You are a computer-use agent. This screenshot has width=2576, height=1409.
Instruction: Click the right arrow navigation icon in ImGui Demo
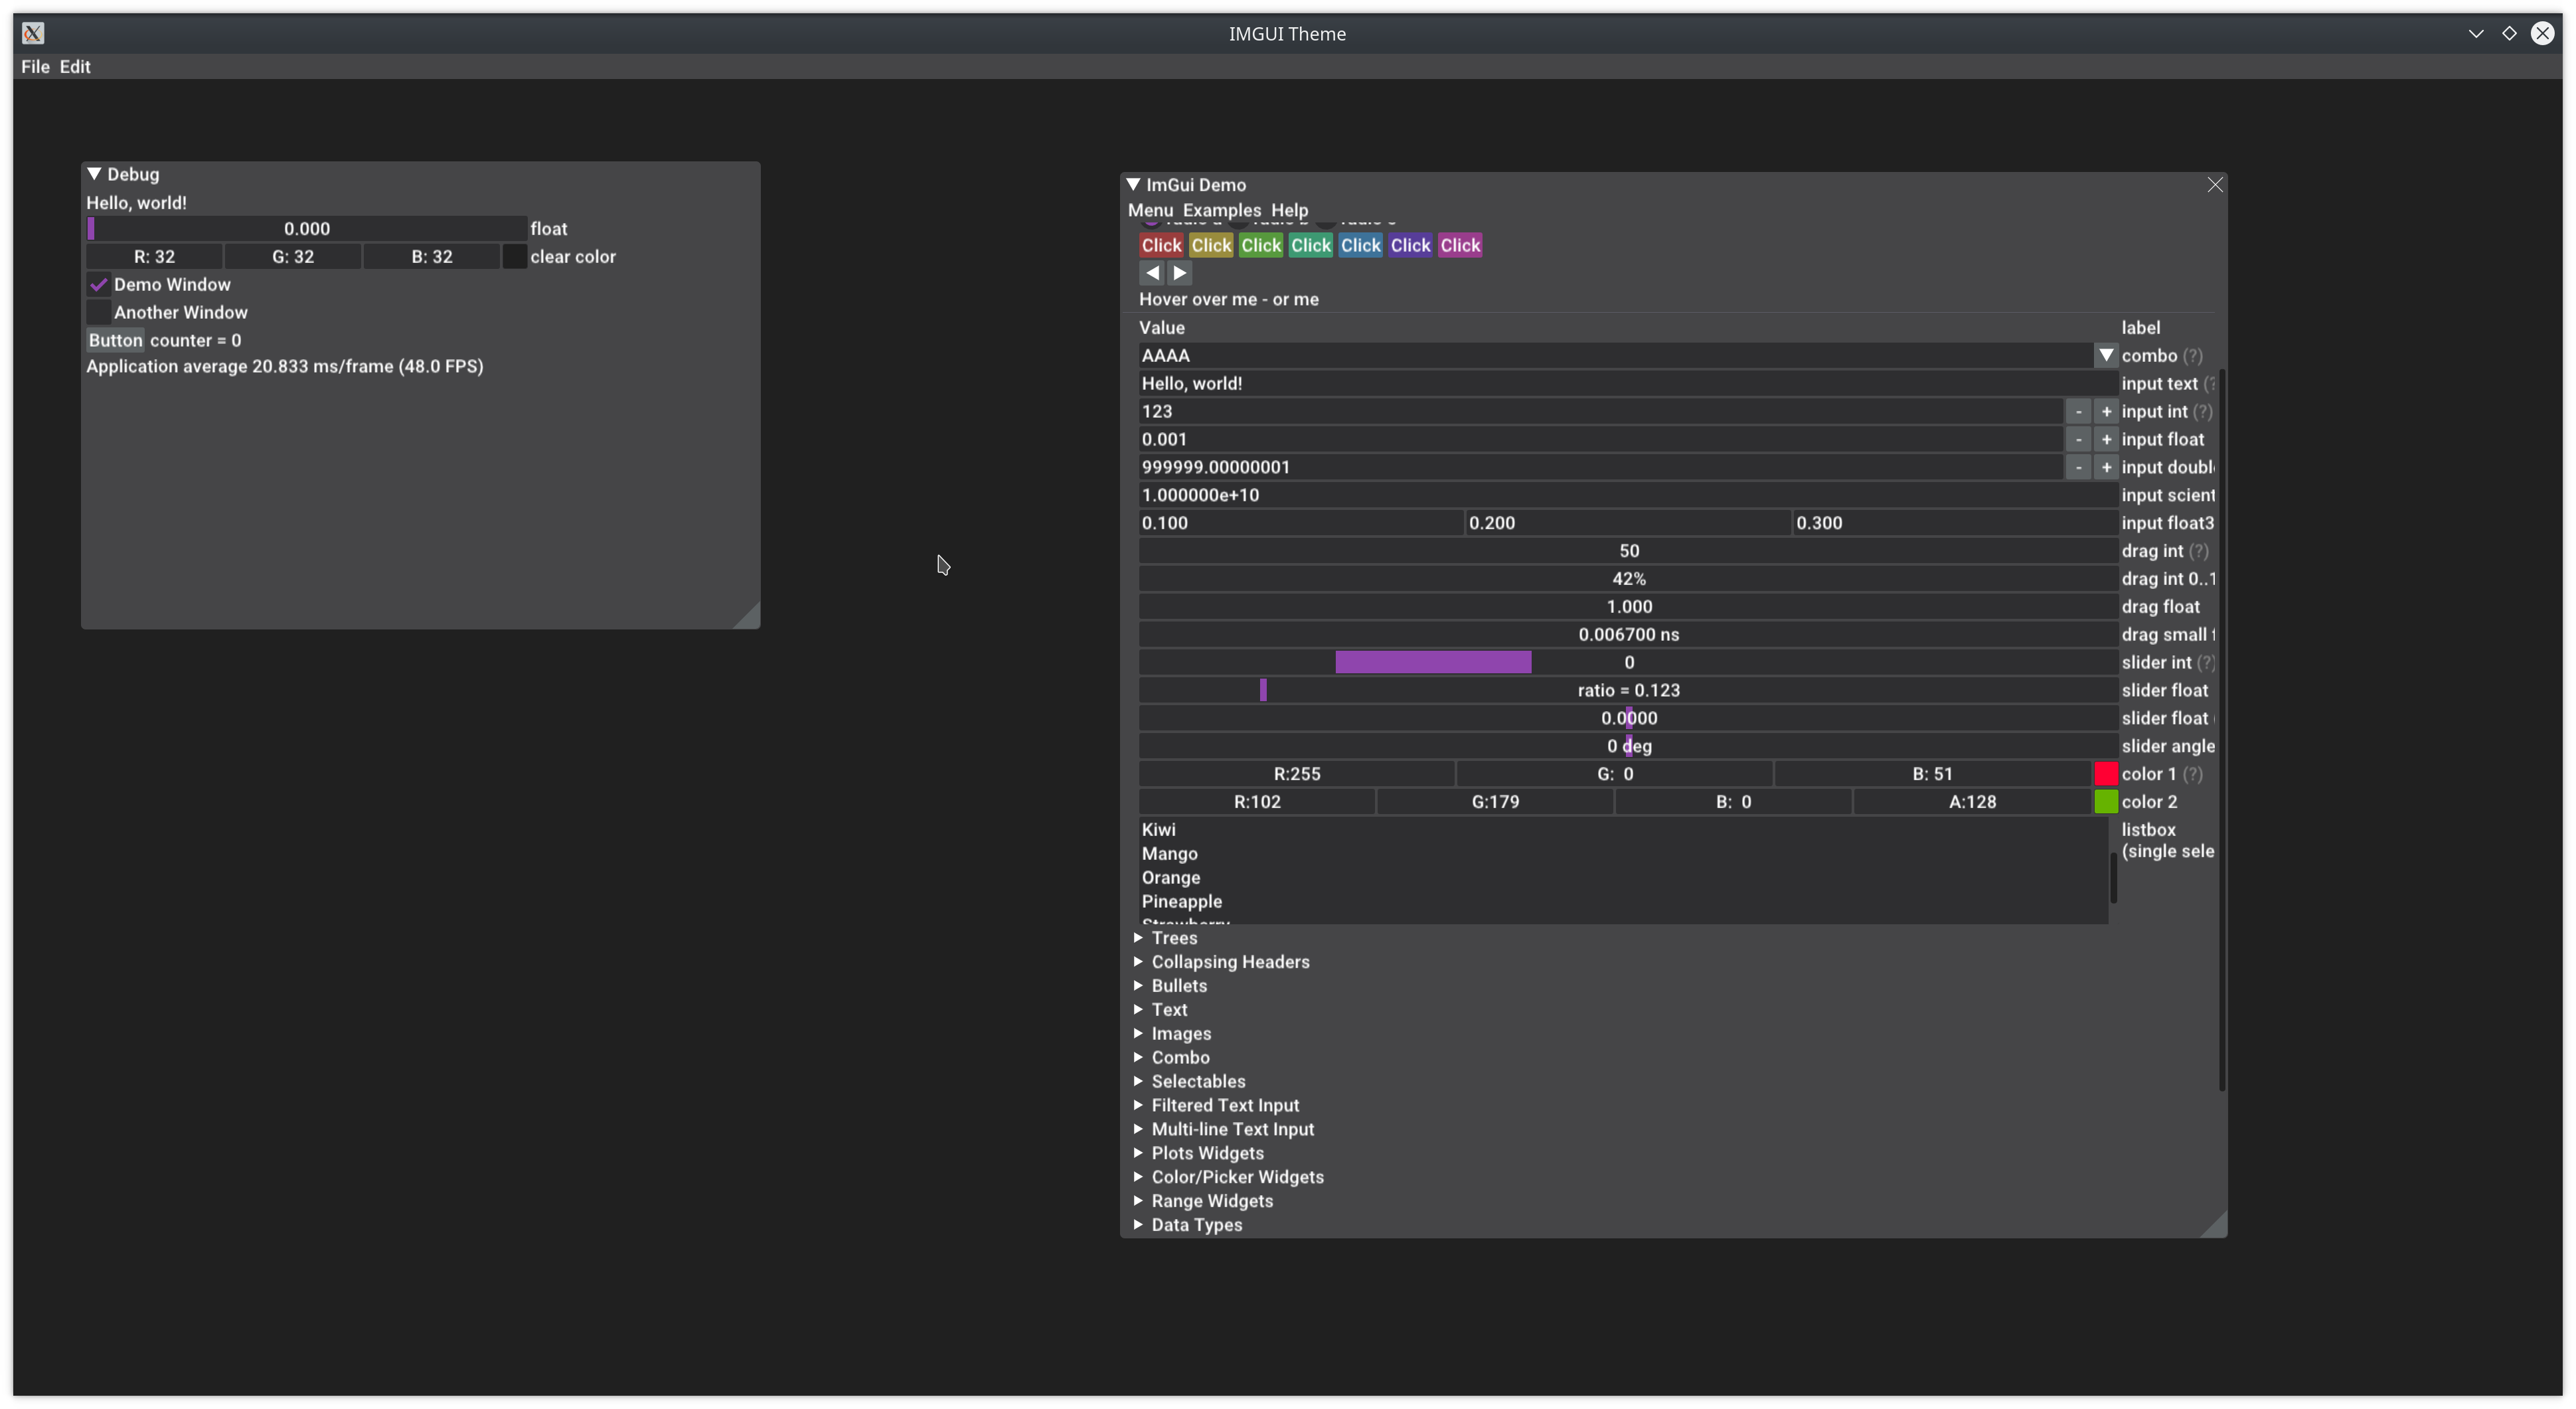(x=1181, y=272)
